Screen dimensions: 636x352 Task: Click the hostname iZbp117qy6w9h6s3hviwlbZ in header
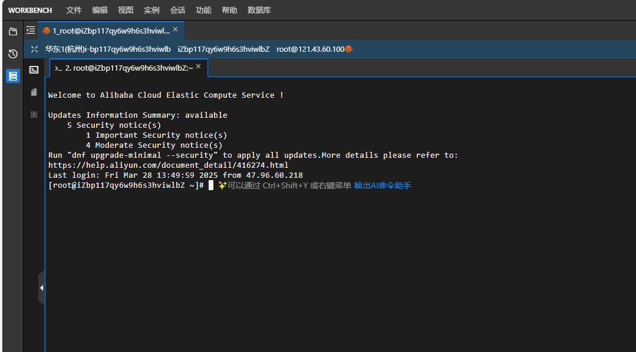[x=223, y=49]
